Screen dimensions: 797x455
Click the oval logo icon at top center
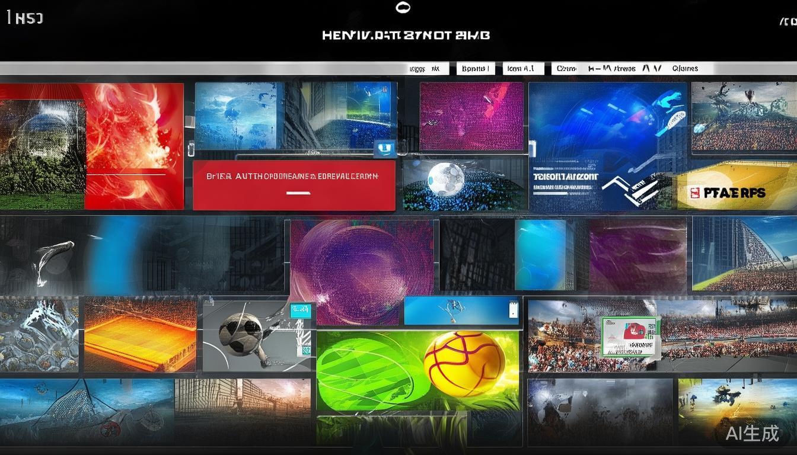(403, 8)
